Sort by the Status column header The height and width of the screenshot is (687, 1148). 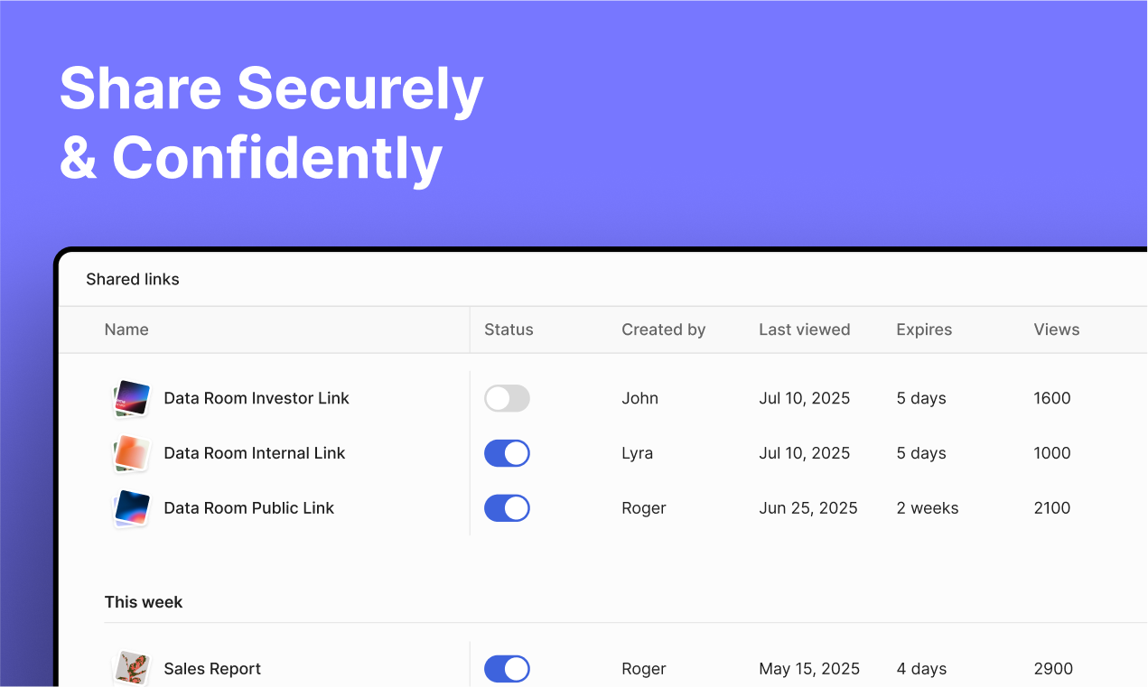509,330
